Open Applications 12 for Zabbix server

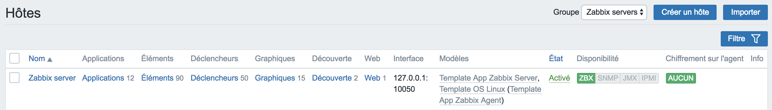tap(103, 78)
